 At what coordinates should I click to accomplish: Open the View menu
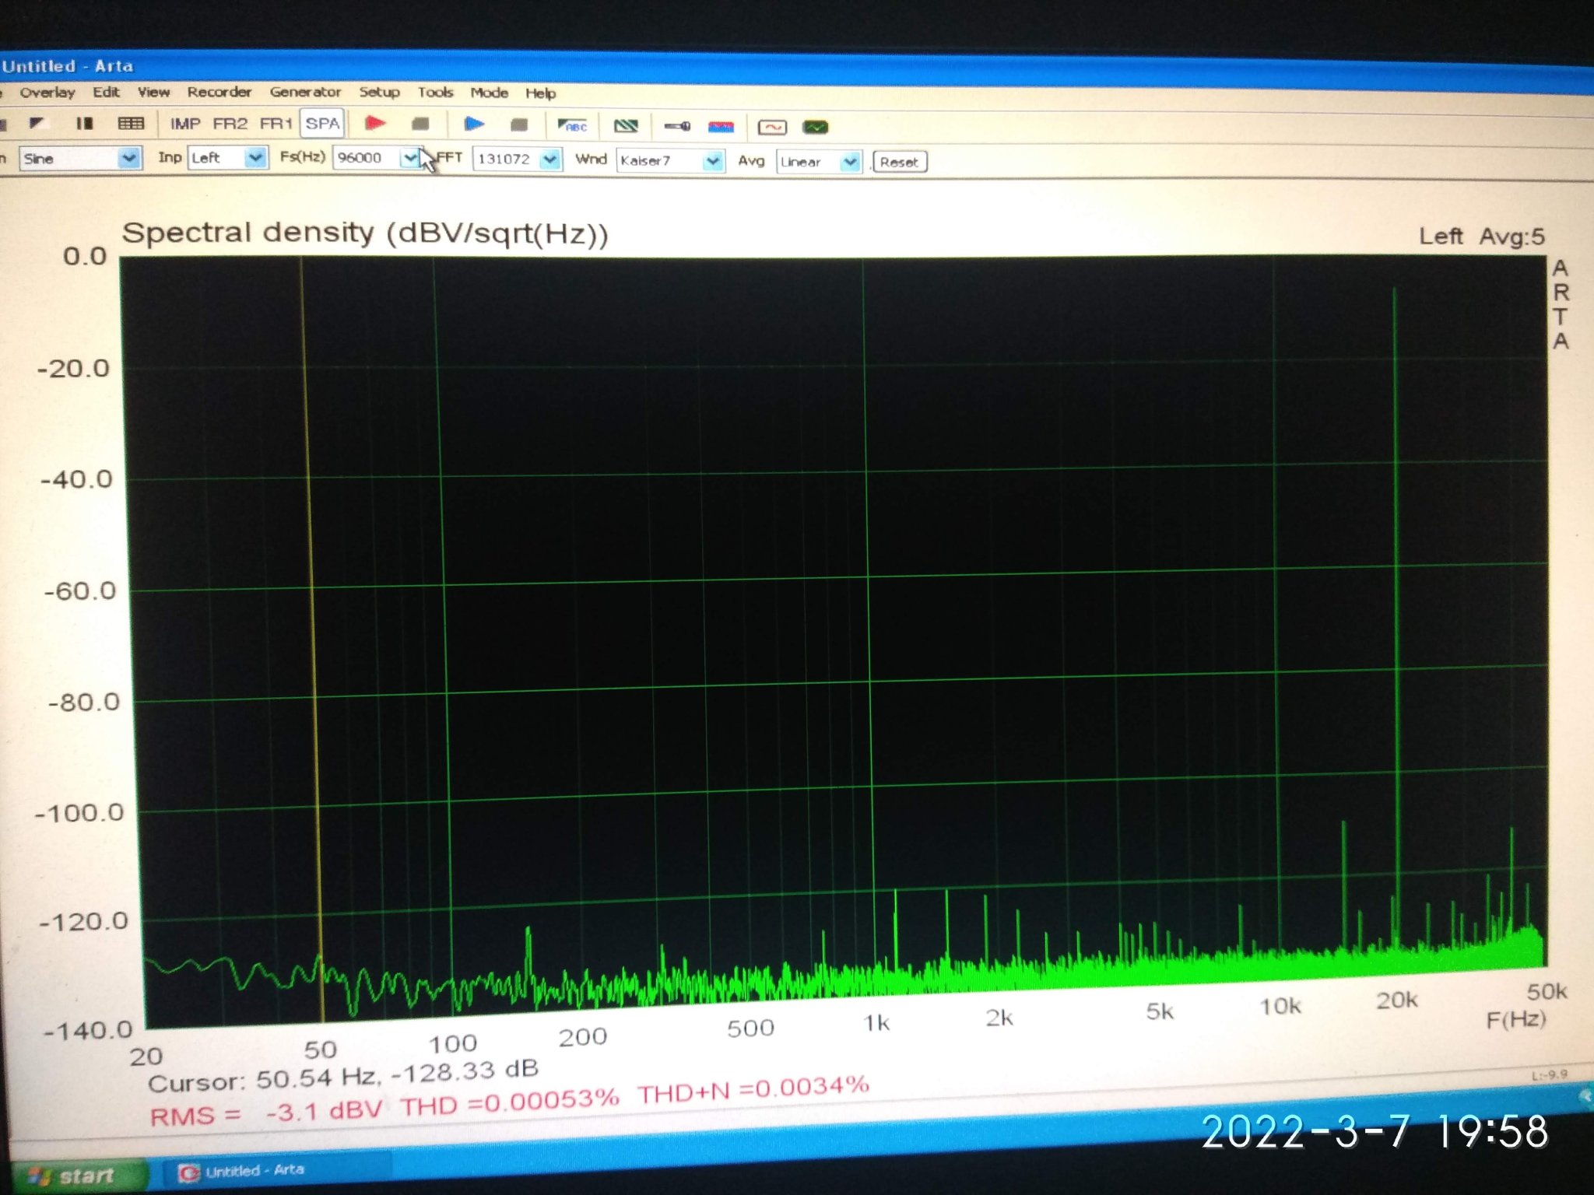153,92
